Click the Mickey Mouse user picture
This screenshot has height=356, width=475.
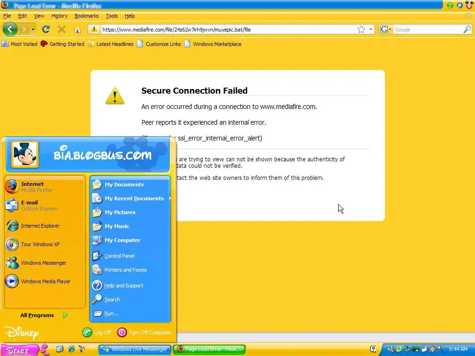(25, 154)
